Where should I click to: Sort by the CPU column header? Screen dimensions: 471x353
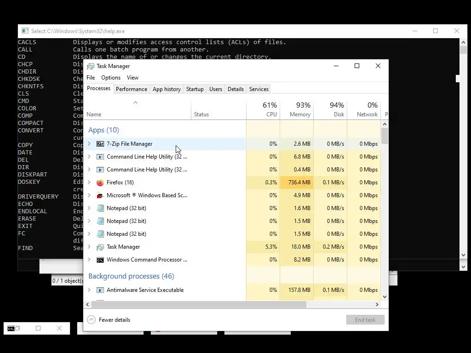point(263,110)
